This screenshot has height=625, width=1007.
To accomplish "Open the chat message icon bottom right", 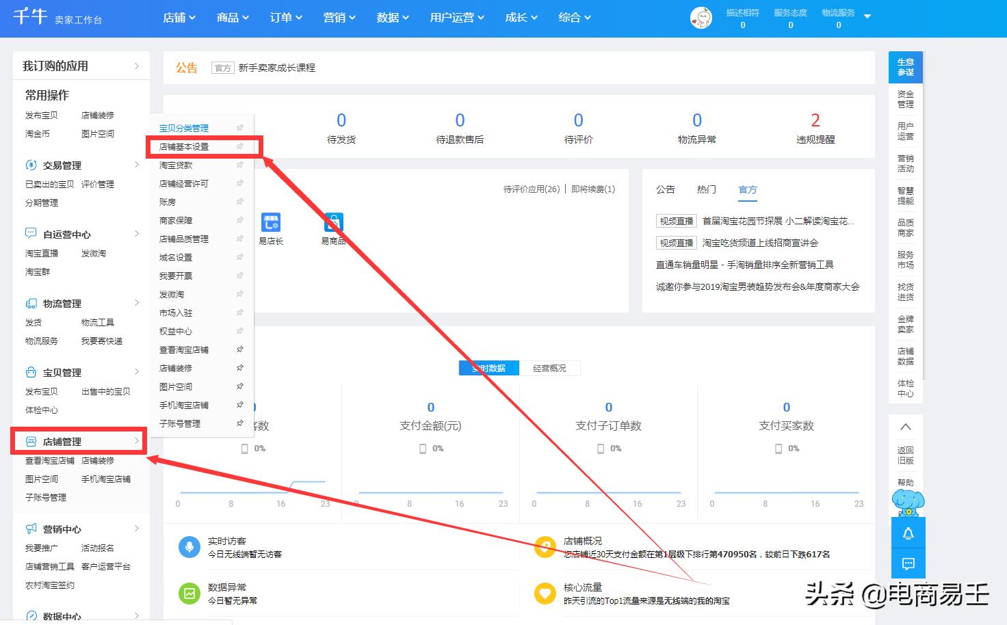I will click(908, 563).
